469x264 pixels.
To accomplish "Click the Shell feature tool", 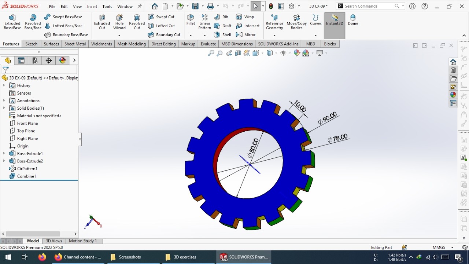I will click(223, 35).
